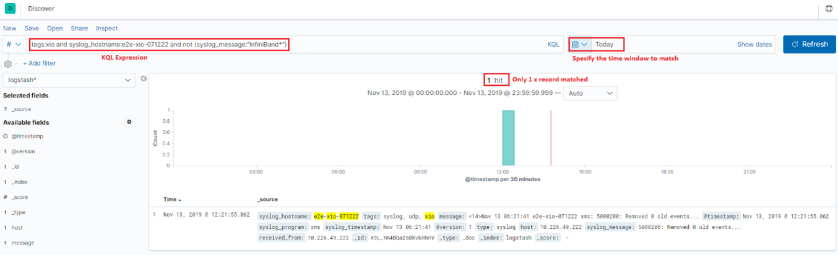Click the 1 hit count text
Screen dimensions: 838x255
click(x=496, y=80)
